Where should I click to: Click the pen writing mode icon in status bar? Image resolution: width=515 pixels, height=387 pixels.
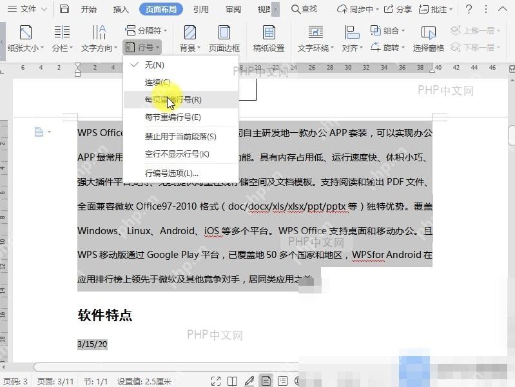[249, 381]
